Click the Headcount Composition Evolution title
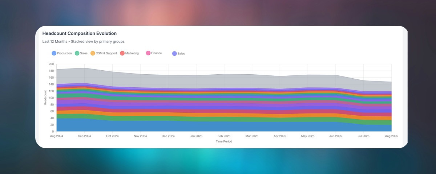This screenshot has height=174, width=436. point(80,33)
